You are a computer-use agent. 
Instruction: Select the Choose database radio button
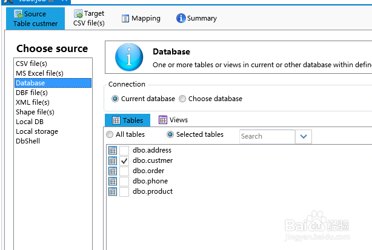pyautogui.click(x=182, y=99)
